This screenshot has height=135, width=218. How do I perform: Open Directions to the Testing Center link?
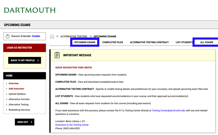pos(72,125)
